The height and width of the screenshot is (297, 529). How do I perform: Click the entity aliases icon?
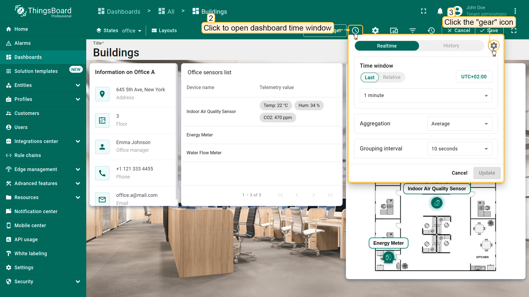(394, 31)
